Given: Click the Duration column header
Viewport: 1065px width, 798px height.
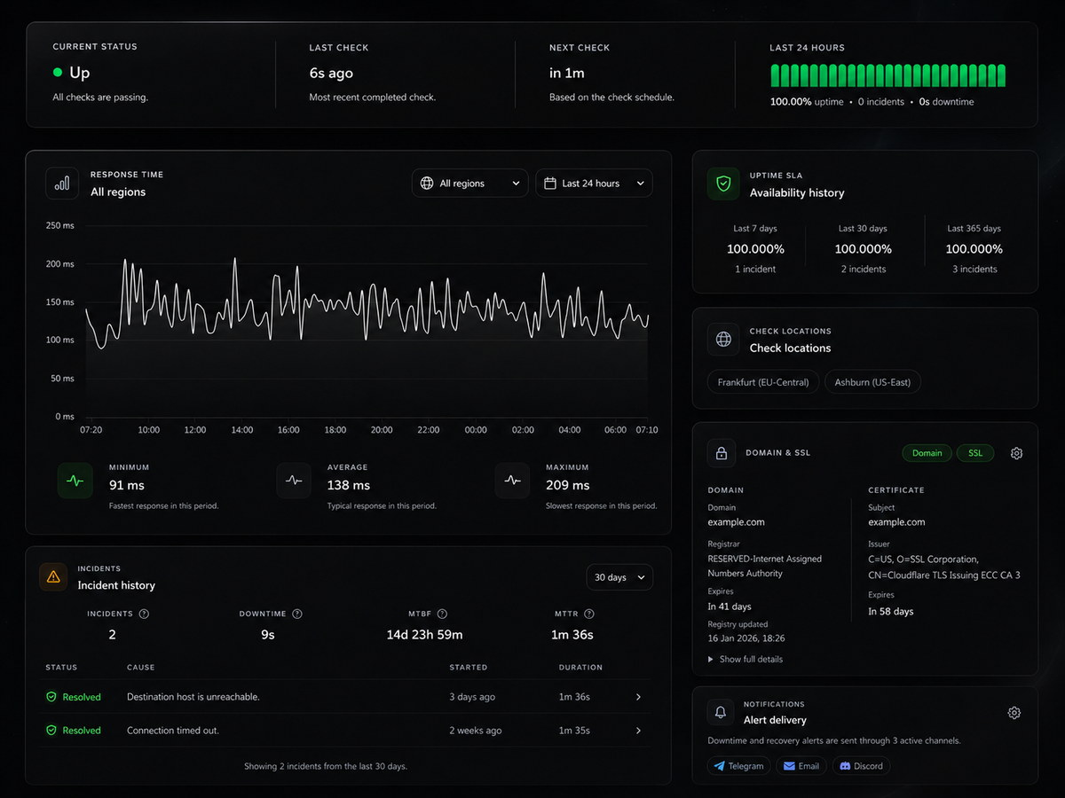Looking at the screenshot, I should 580,668.
